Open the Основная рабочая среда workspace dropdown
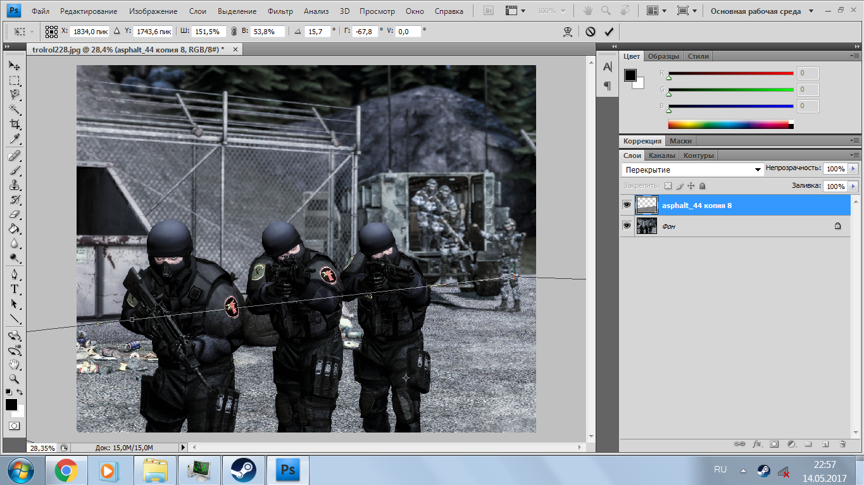Screen dimensions: 864x485 click(761, 11)
